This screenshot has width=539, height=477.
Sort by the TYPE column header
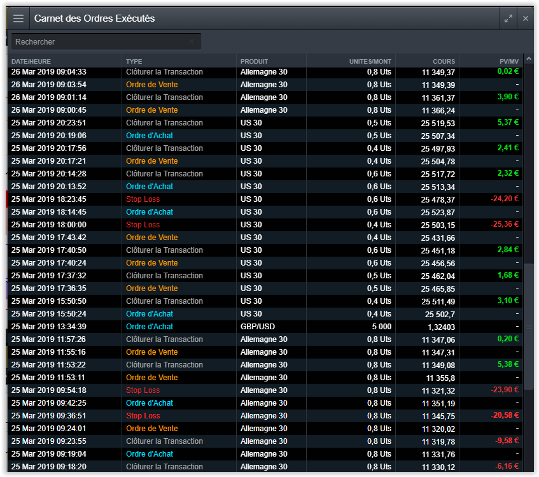134,61
